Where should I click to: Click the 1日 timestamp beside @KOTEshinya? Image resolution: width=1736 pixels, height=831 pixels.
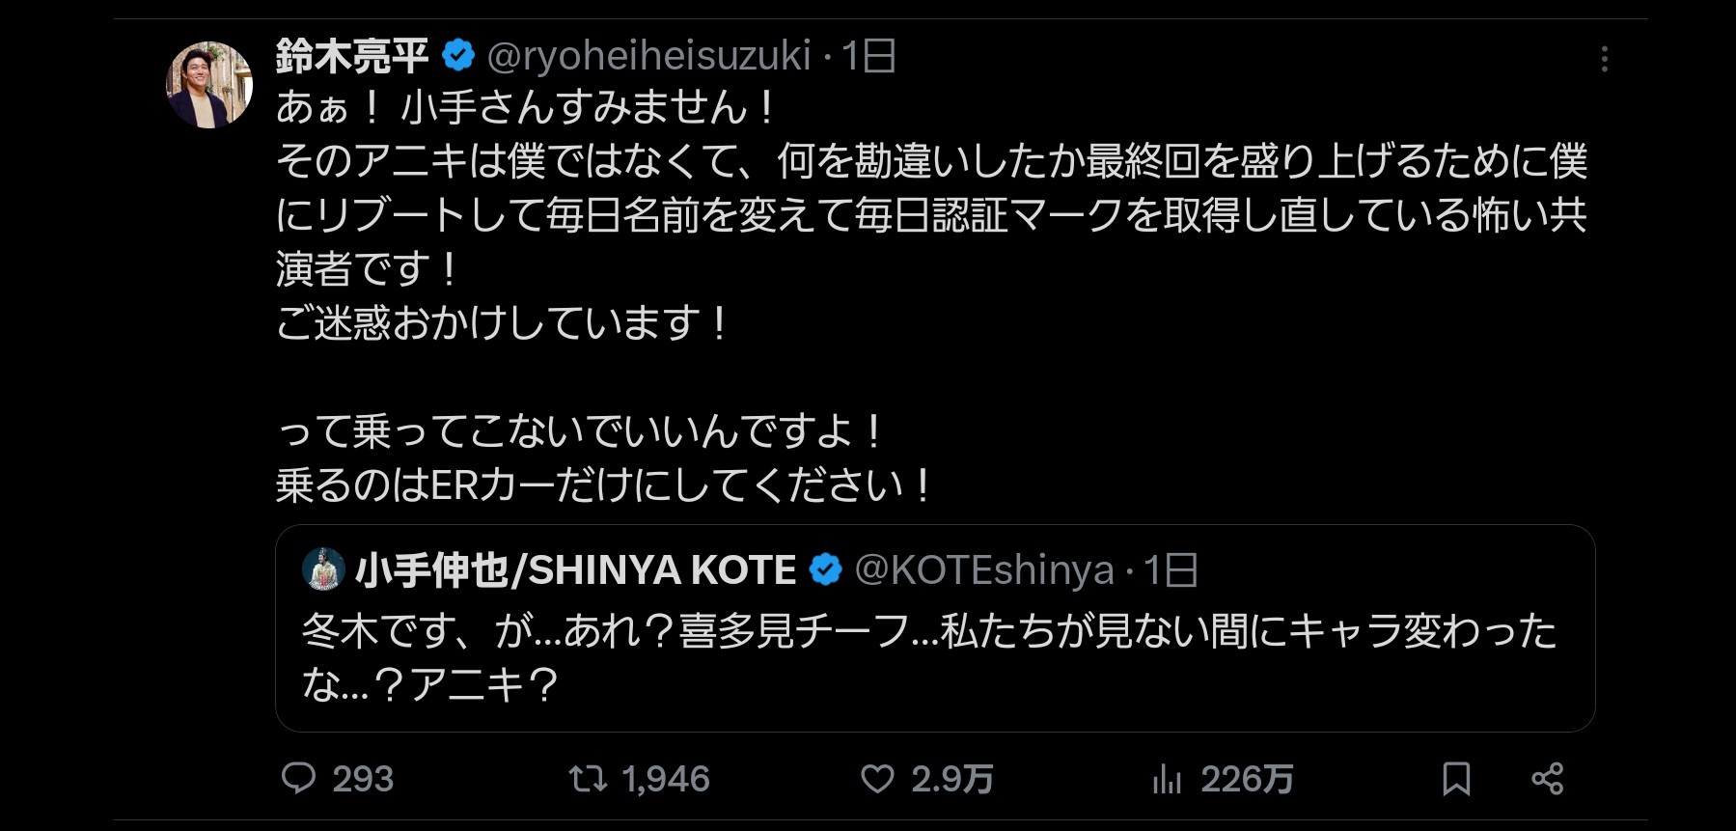coord(1171,570)
